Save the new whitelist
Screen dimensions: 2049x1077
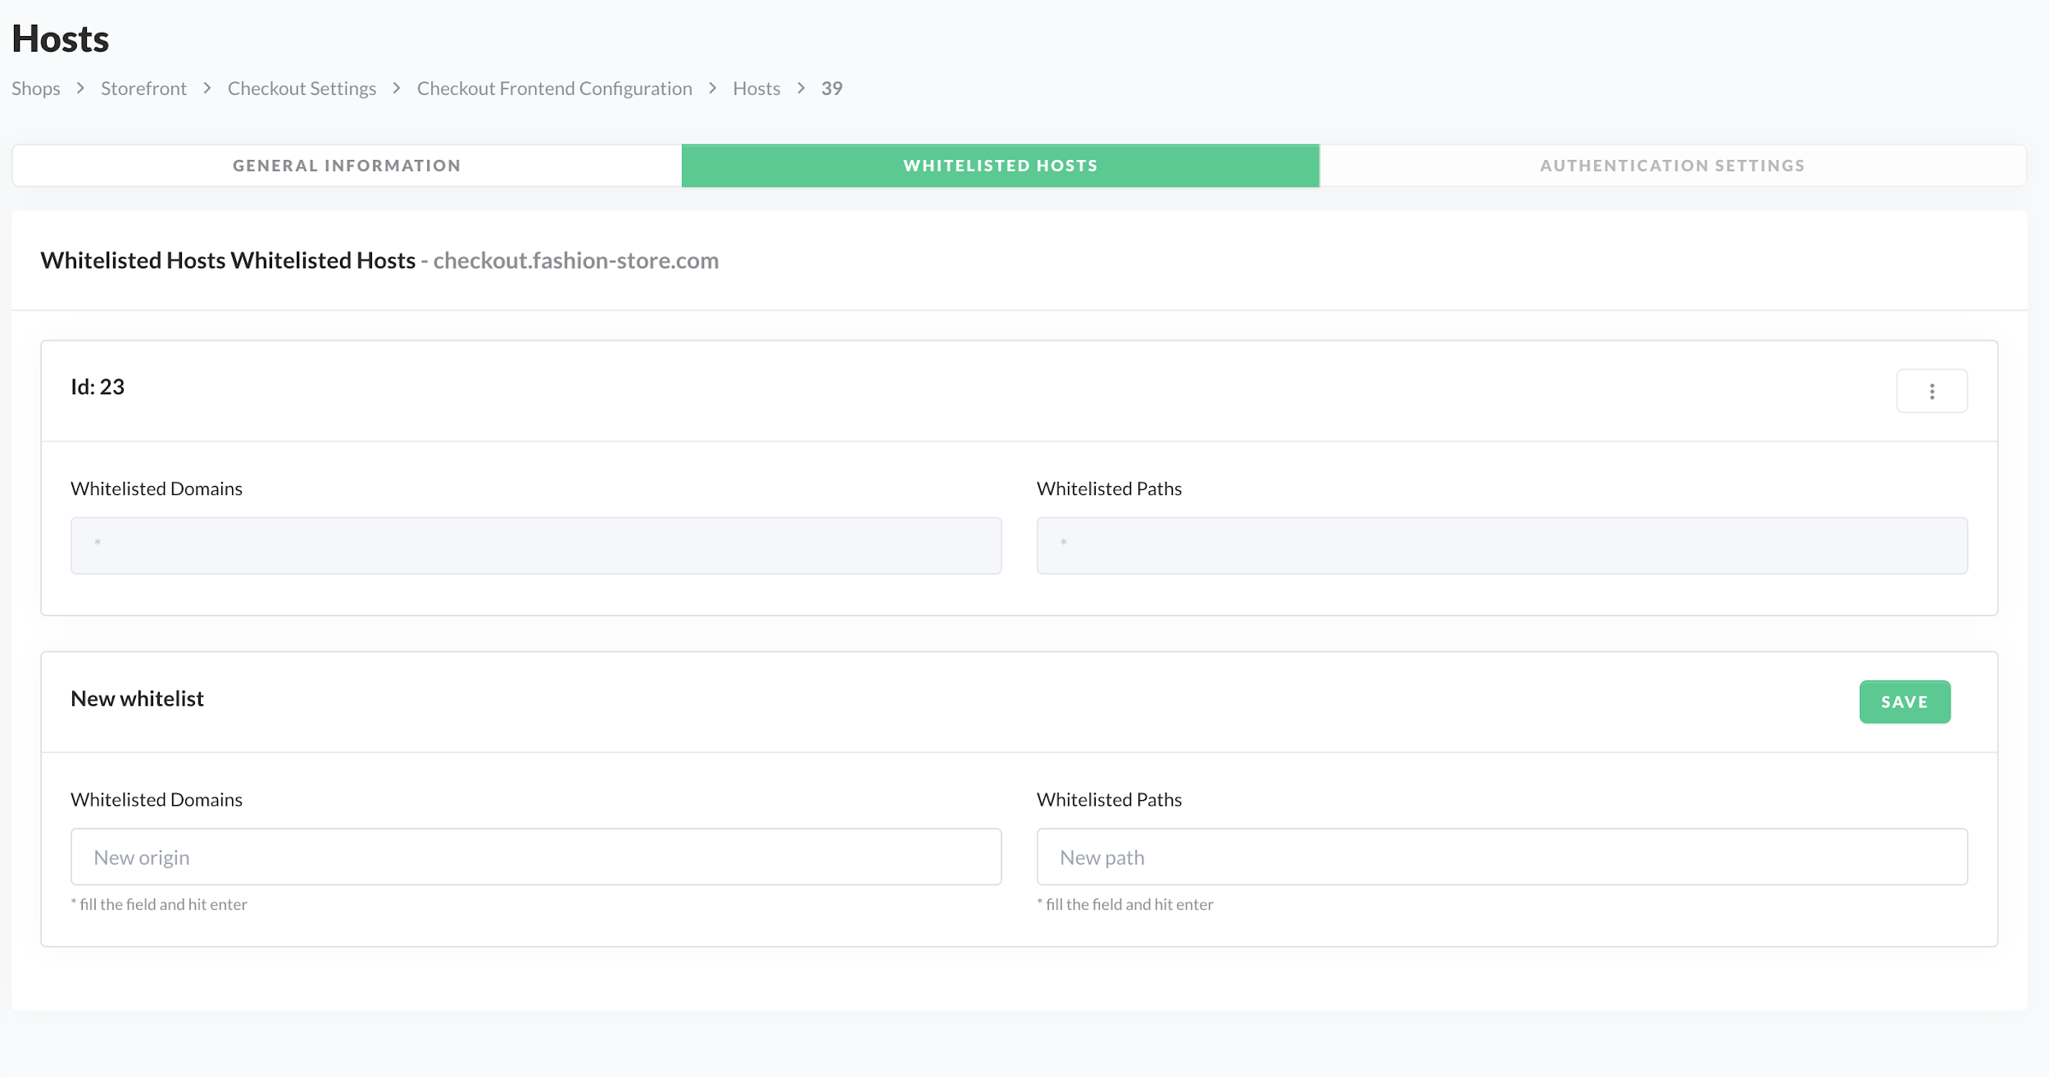[x=1904, y=702]
